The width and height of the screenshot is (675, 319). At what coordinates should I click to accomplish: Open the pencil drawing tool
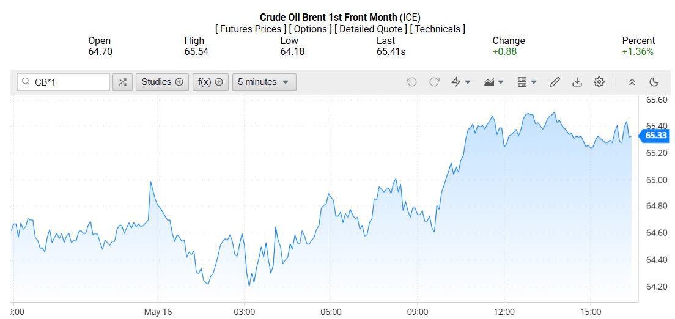(555, 82)
